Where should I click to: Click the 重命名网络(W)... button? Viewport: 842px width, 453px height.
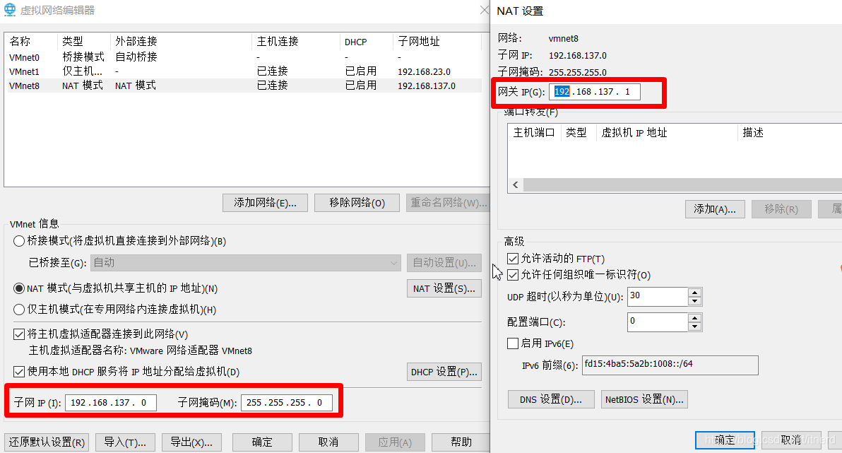[x=449, y=203]
